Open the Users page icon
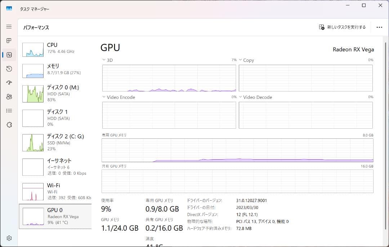Image resolution: width=389 pixels, height=247 pixels. click(x=9, y=96)
